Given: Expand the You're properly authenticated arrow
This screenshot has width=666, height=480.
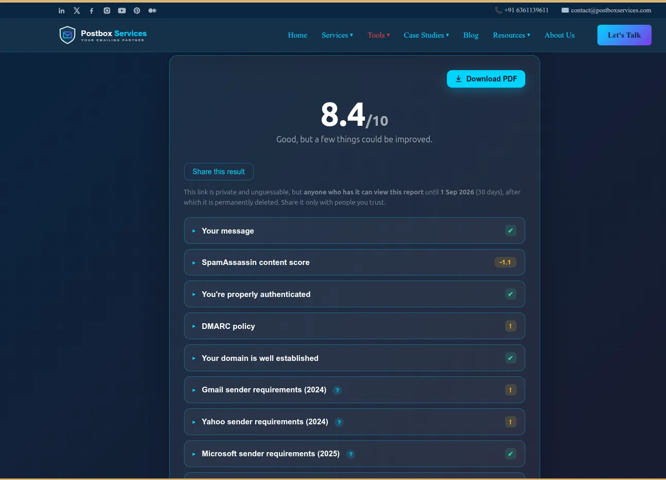Looking at the screenshot, I should point(194,294).
